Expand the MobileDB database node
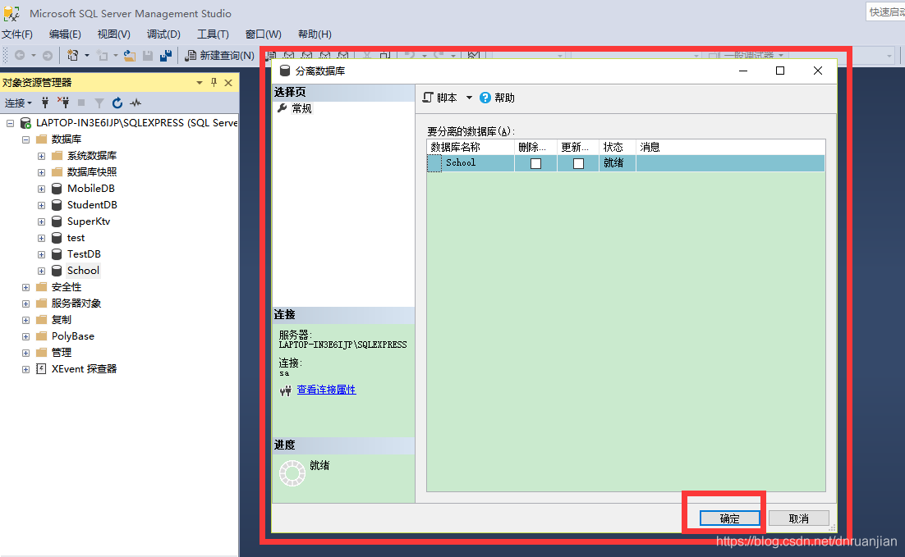The image size is (905, 557). pyautogui.click(x=41, y=189)
